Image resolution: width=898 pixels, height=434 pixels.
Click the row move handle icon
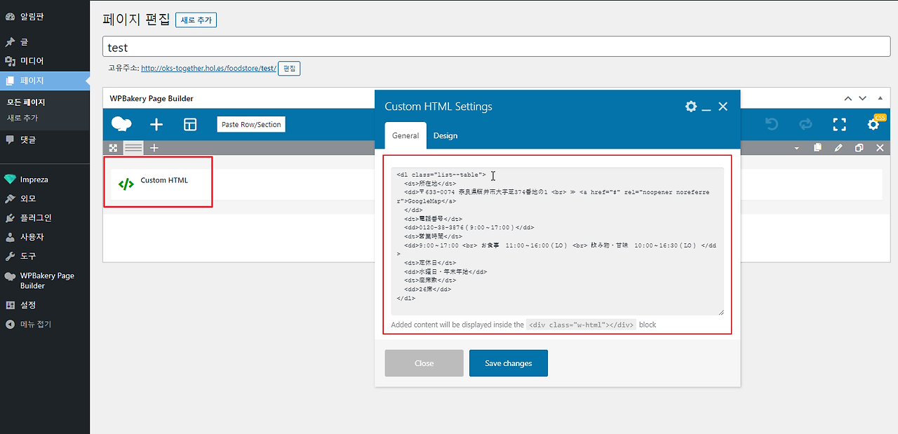pos(113,148)
